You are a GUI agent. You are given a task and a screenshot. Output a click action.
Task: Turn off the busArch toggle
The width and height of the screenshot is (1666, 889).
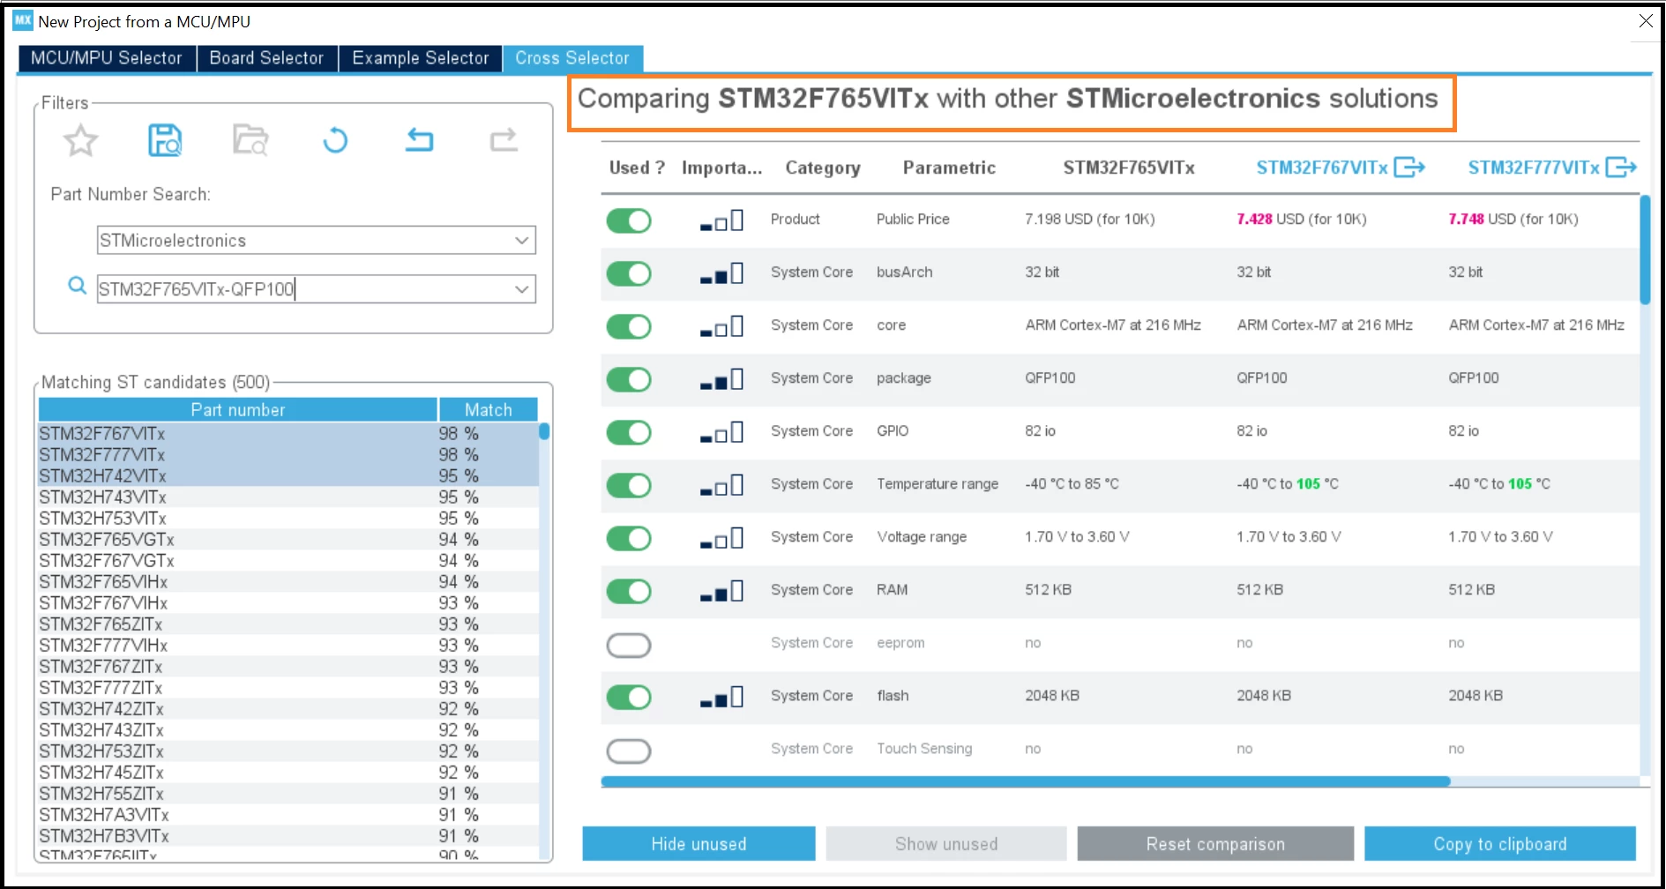(x=629, y=273)
